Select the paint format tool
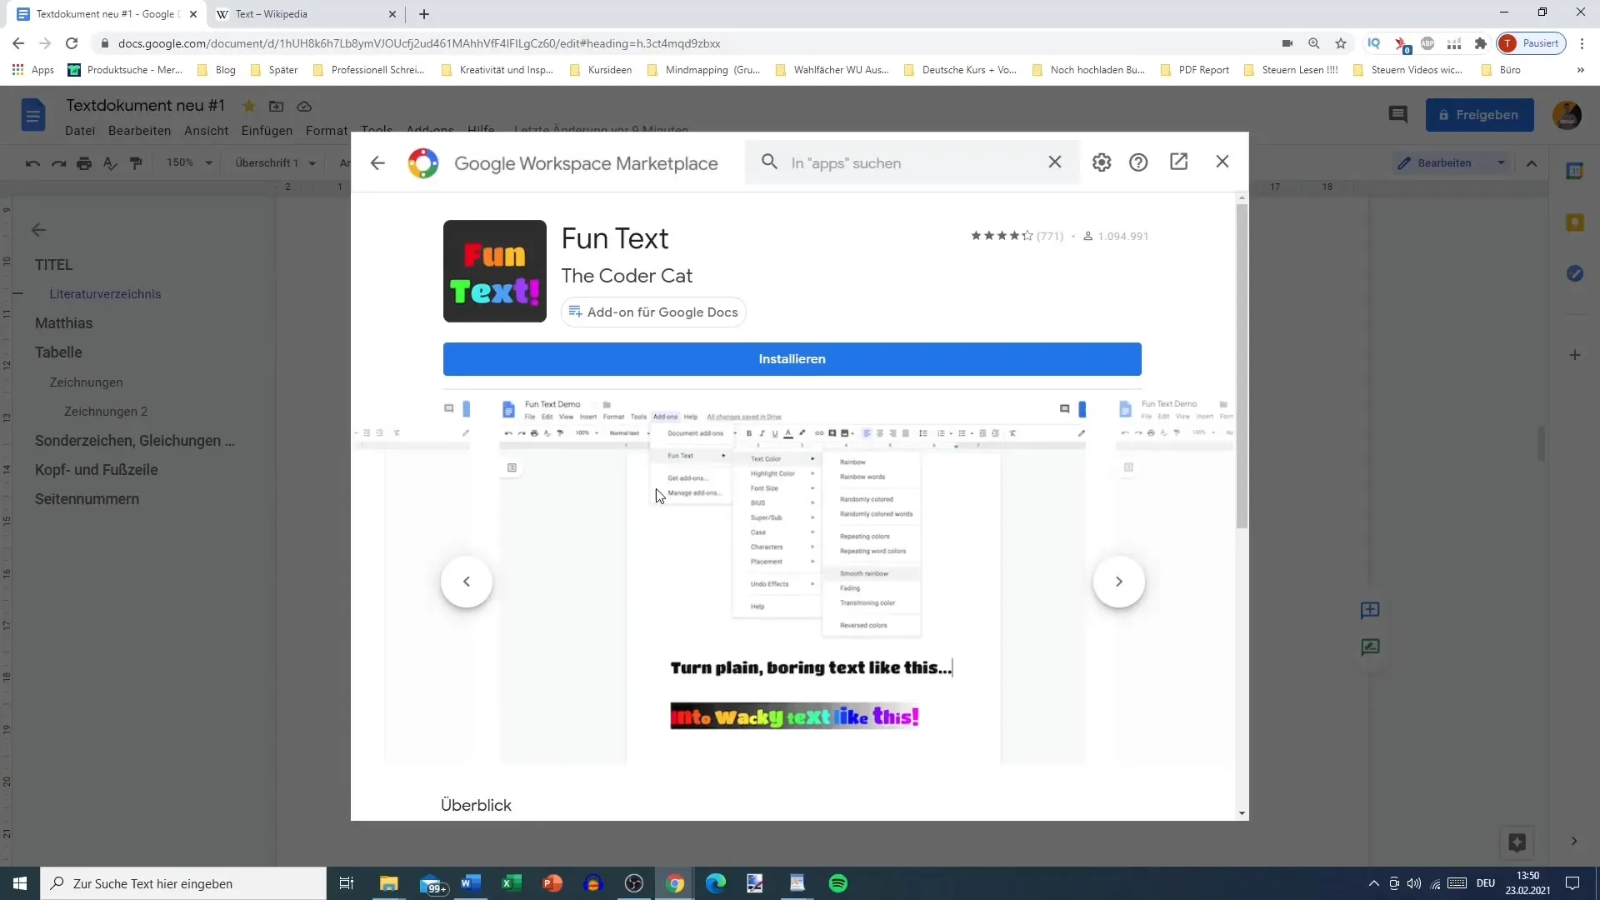 [136, 163]
